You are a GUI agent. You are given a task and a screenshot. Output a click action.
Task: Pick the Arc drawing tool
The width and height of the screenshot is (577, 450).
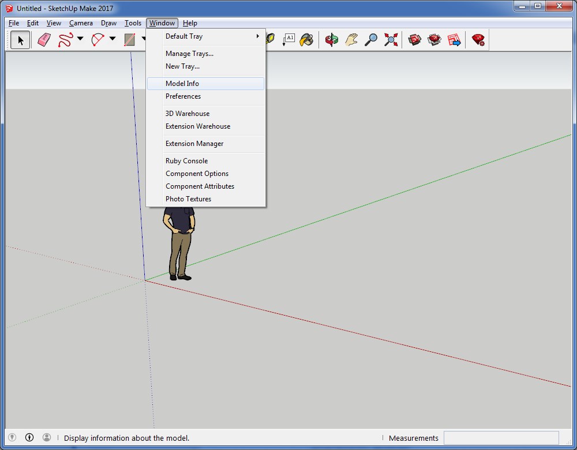[x=98, y=40]
